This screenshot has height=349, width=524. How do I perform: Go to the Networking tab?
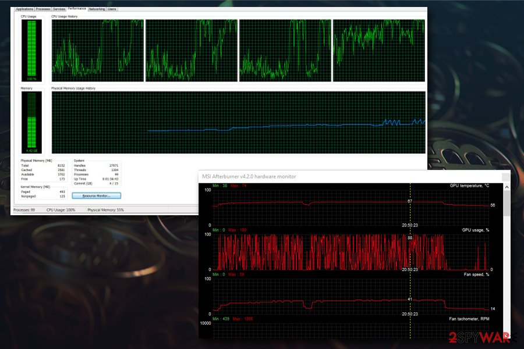point(97,9)
